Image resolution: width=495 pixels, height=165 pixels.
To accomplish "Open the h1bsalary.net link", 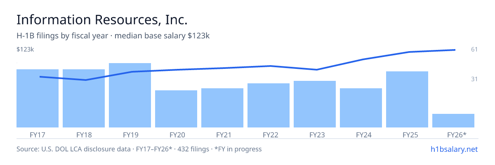I will (454, 149).
